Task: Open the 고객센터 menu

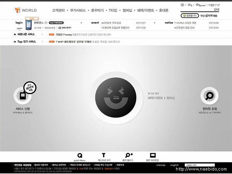Action: pos(58,10)
